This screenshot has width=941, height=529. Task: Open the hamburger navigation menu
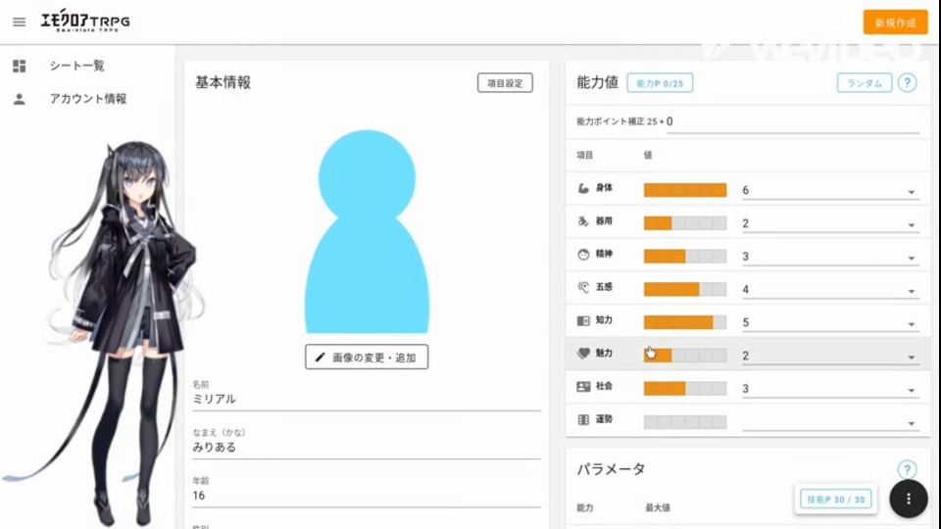tap(20, 23)
